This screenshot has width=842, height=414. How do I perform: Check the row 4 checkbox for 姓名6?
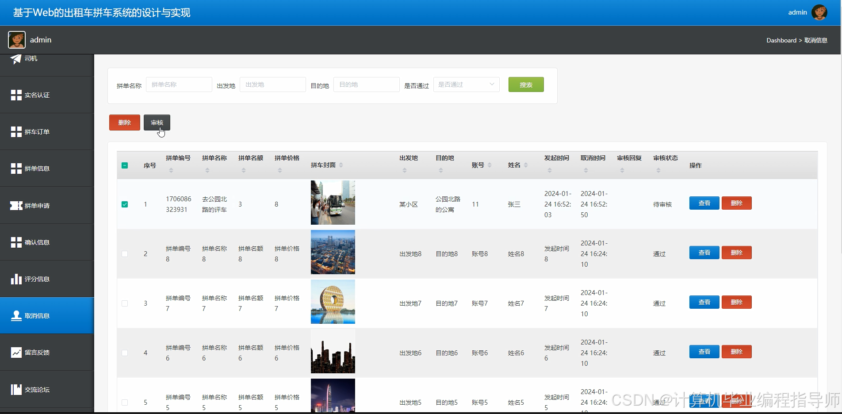[125, 353]
